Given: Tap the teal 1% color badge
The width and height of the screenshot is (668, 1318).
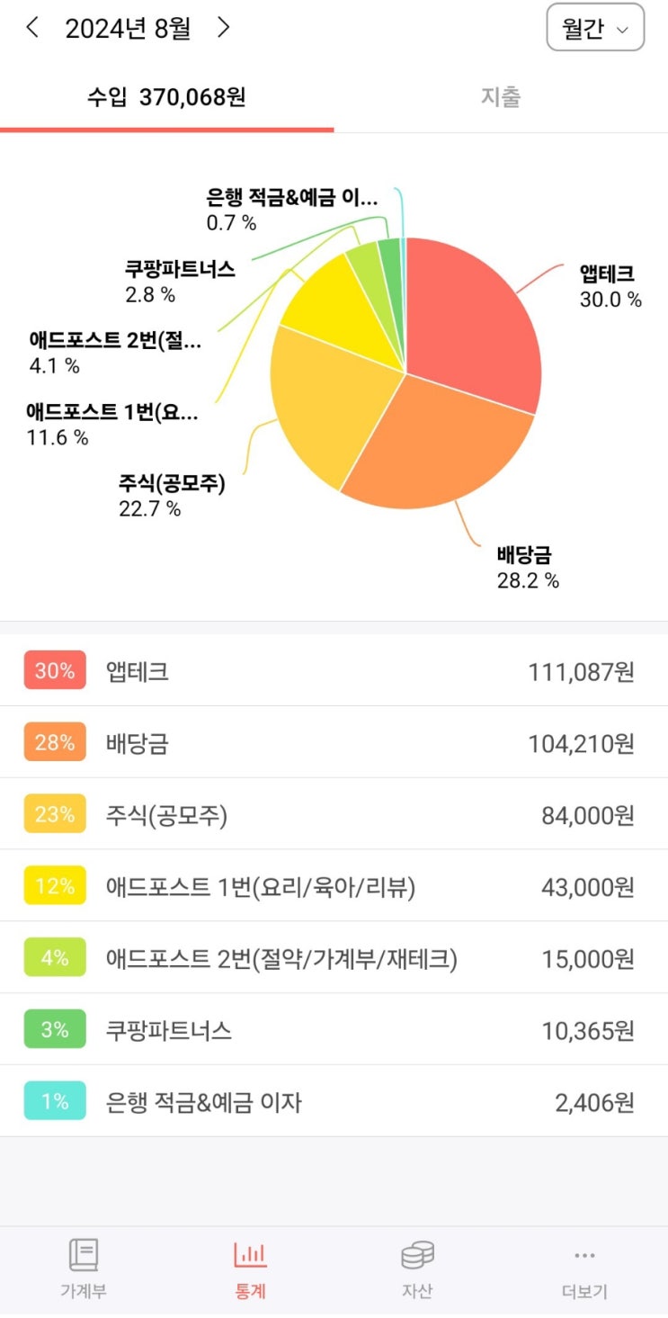Looking at the screenshot, I should pyautogui.click(x=55, y=1101).
